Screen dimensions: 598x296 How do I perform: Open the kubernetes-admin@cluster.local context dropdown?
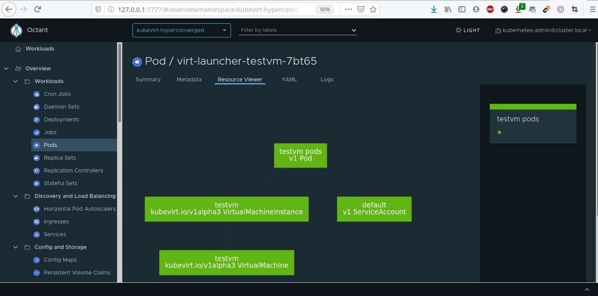543,30
